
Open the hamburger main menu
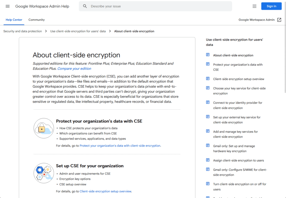pos(8,6)
